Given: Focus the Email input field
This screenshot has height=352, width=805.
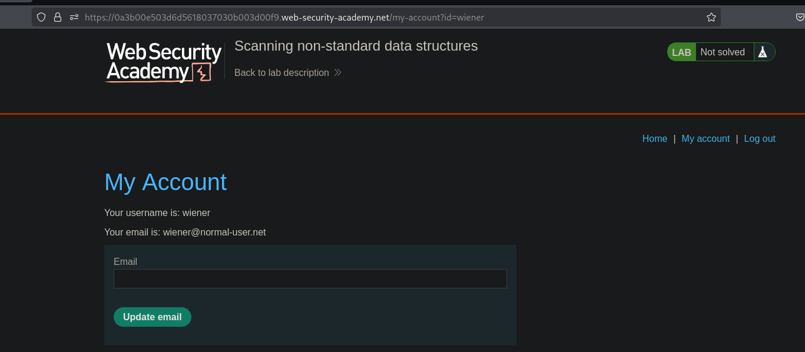Looking at the screenshot, I should [310, 278].
